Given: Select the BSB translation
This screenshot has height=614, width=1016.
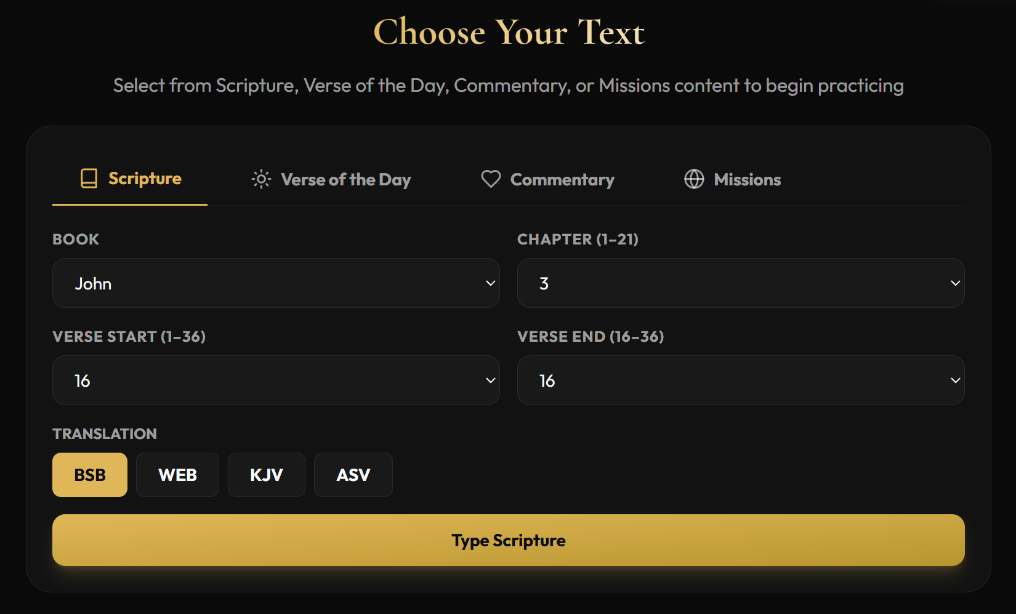Looking at the screenshot, I should (x=89, y=474).
